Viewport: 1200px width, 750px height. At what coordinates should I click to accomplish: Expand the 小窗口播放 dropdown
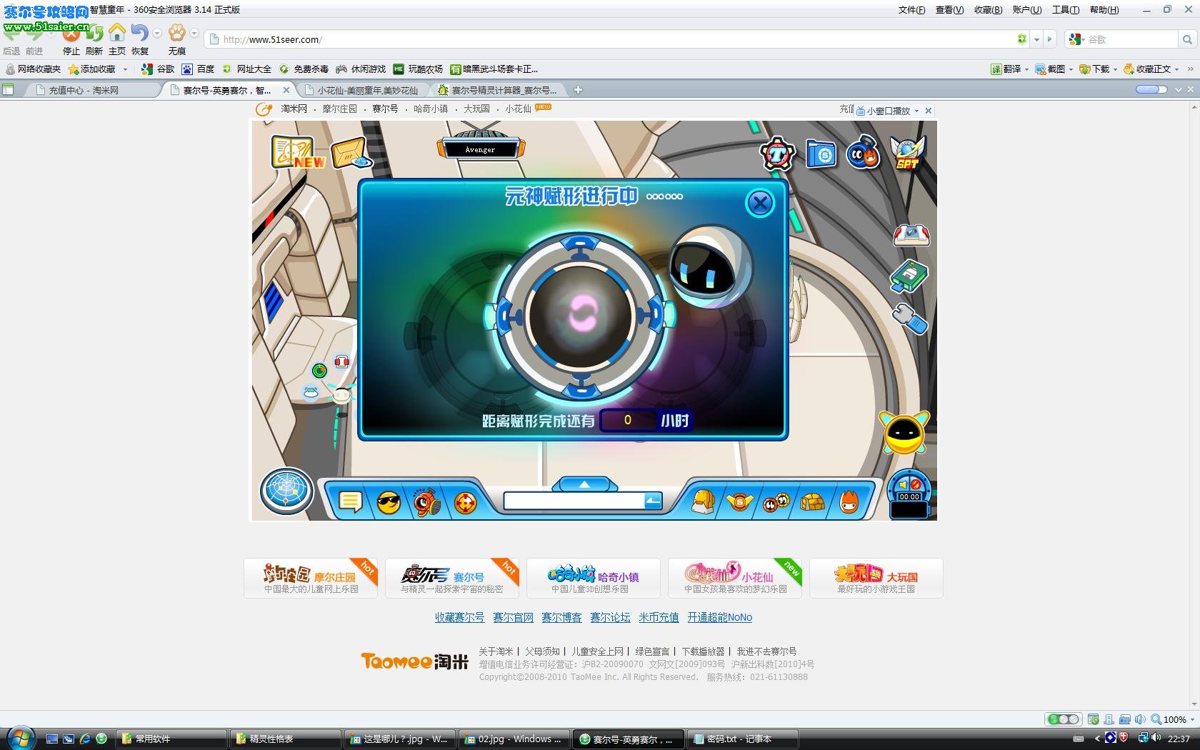tap(917, 111)
